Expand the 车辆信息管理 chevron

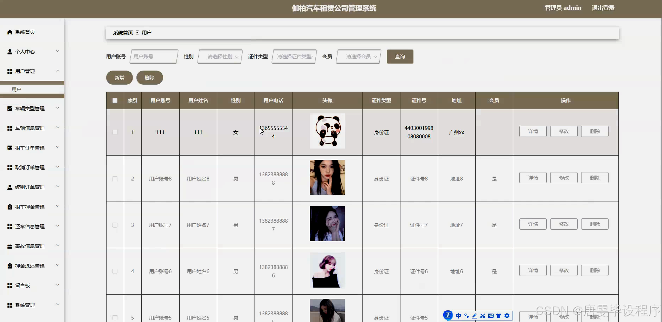click(58, 128)
